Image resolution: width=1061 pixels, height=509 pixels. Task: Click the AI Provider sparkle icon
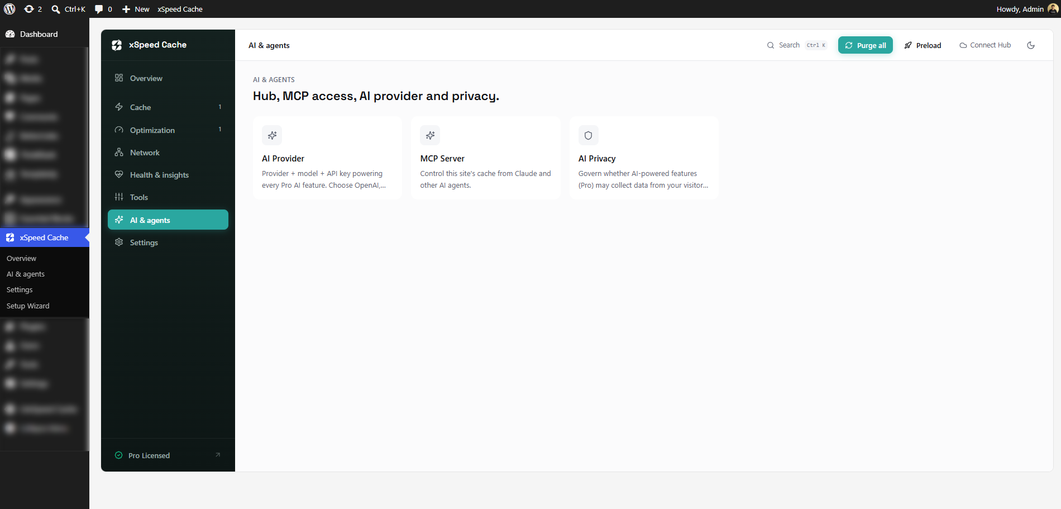[x=272, y=135]
